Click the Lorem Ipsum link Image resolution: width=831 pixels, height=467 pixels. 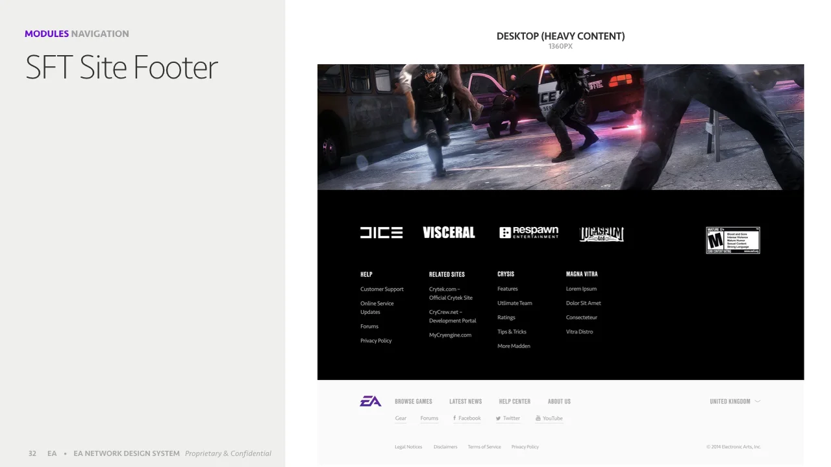coord(581,289)
